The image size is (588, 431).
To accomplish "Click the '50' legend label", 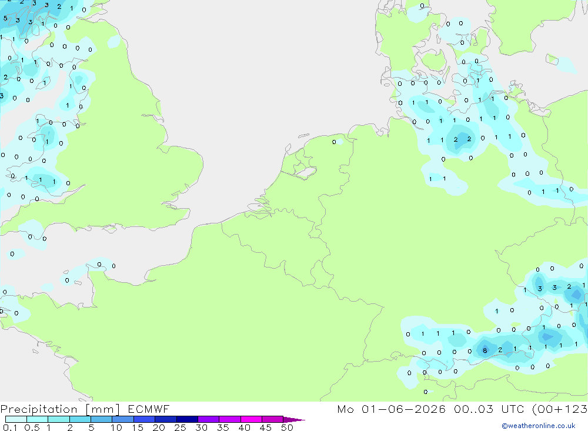I will pyautogui.click(x=287, y=427).
